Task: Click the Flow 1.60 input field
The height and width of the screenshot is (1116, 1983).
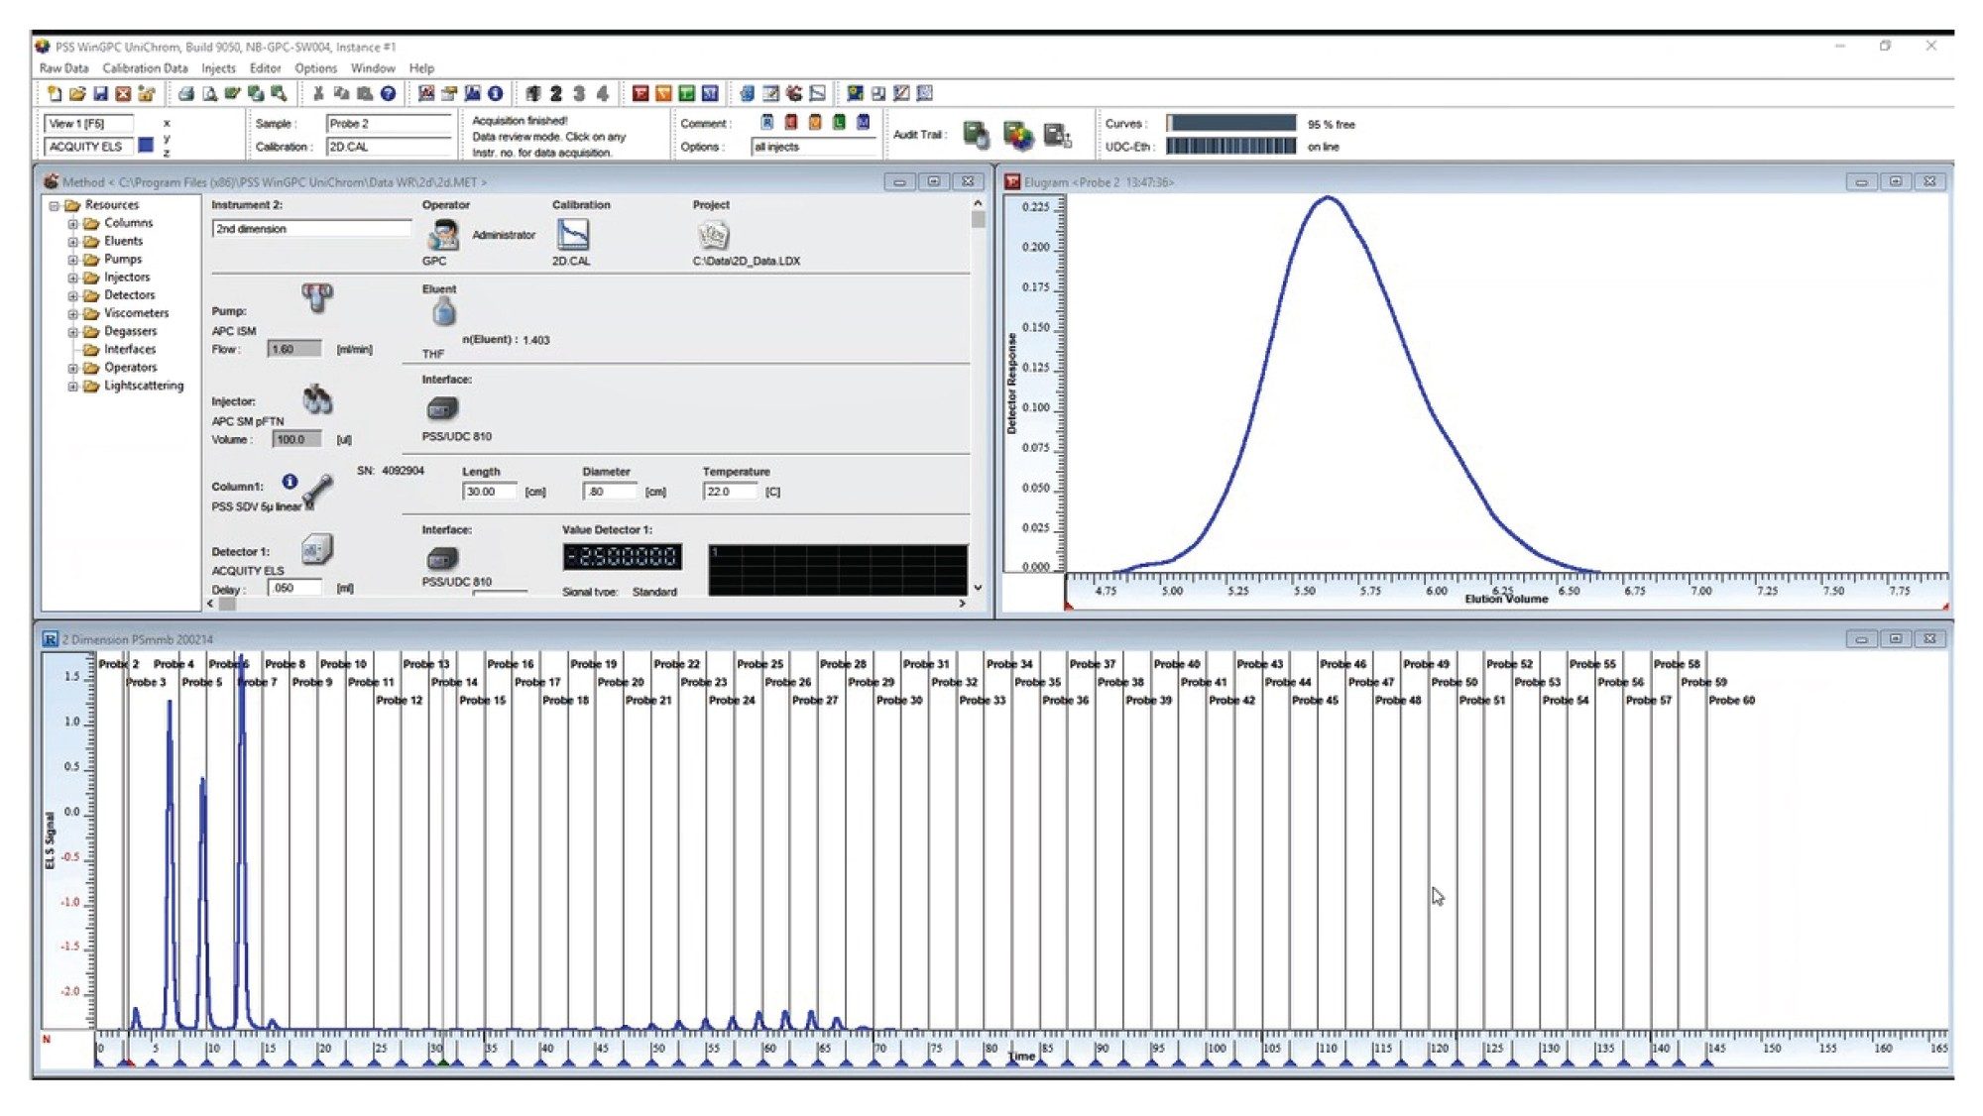Action: click(x=294, y=349)
